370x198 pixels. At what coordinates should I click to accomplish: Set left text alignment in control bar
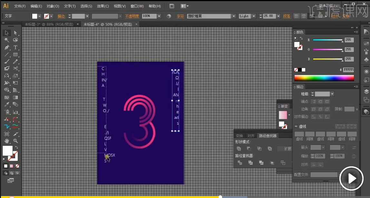coord(296,16)
